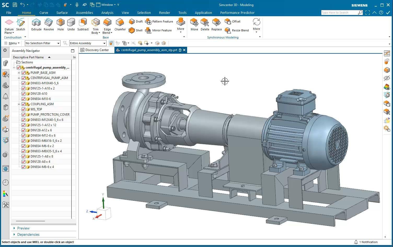Open Pattern Feature tool
The image size is (393, 247).
(159, 21)
